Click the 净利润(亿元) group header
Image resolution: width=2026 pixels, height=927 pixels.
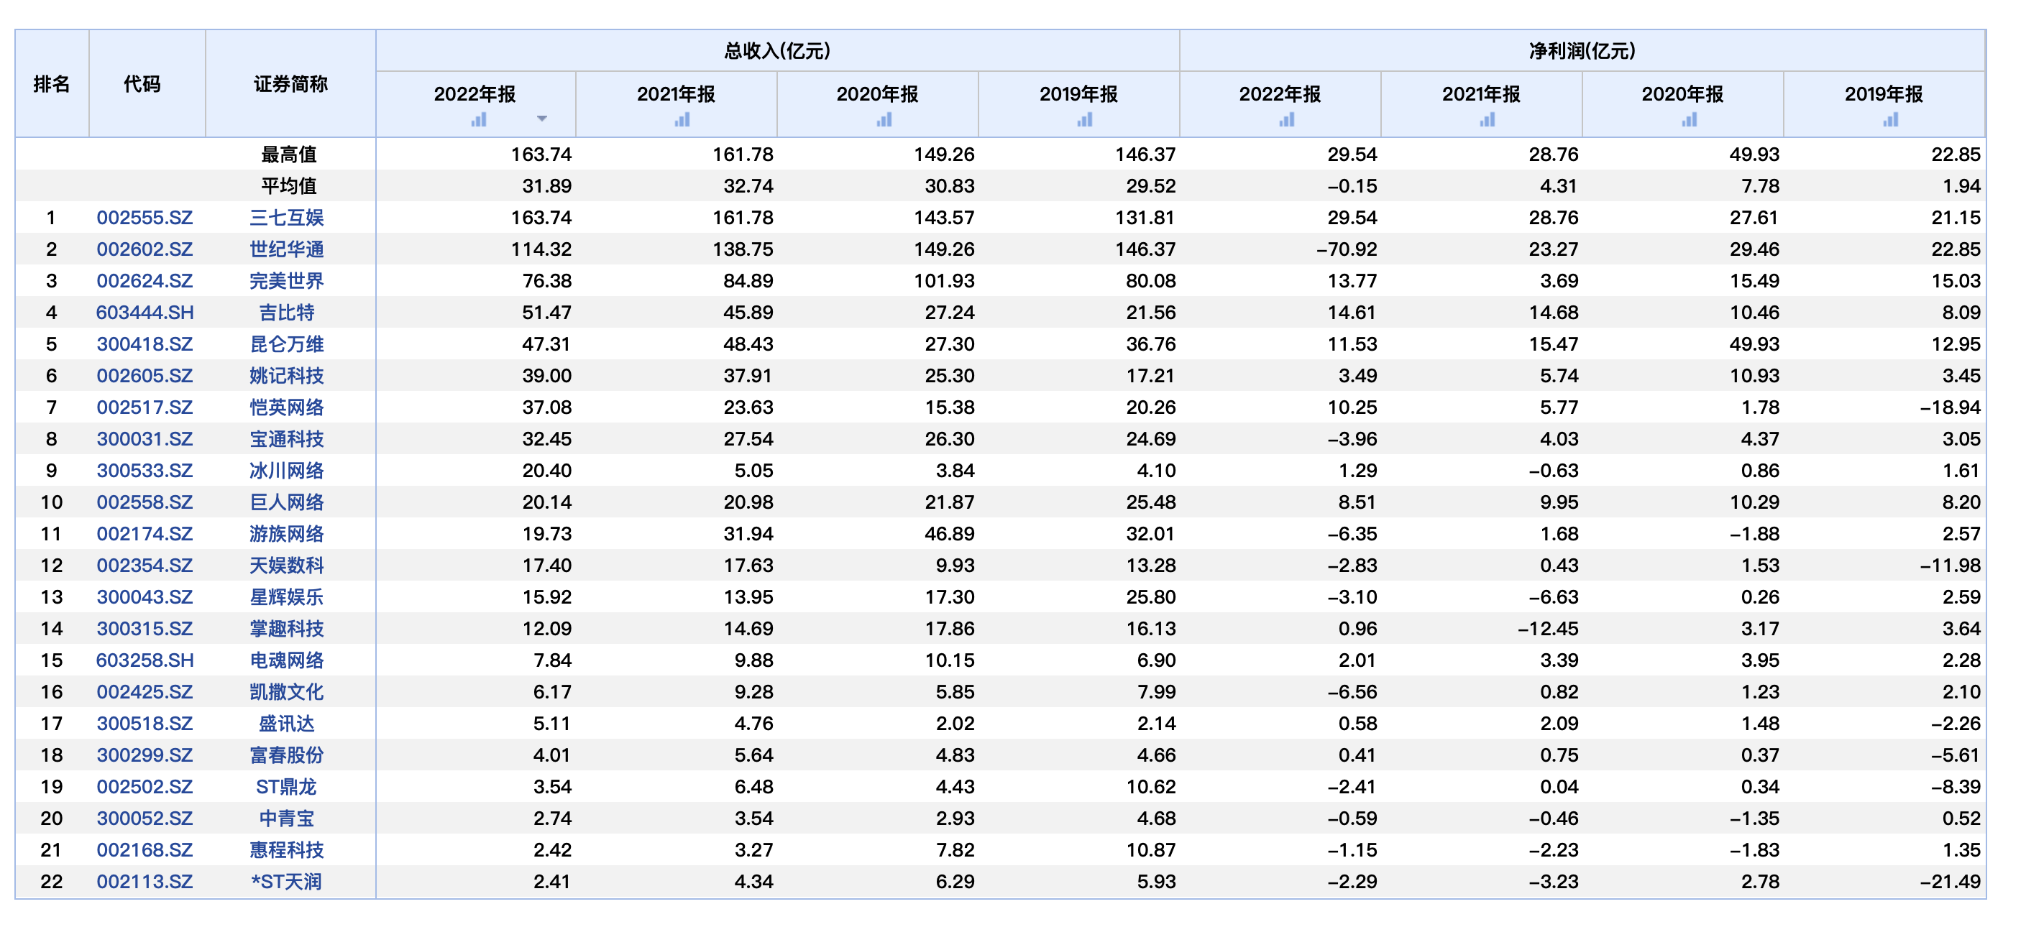(x=1582, y=51)
